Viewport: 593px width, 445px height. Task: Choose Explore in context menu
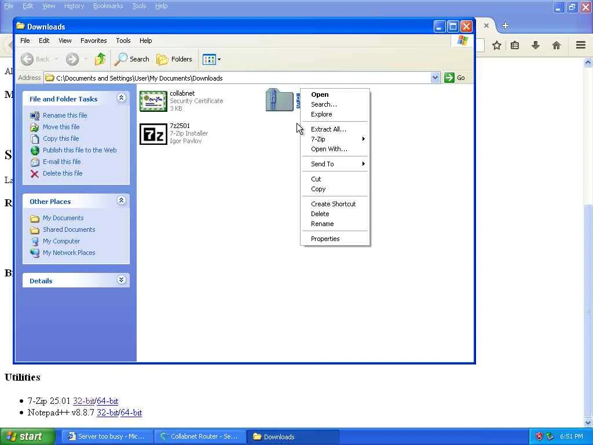tap(335, 114)
